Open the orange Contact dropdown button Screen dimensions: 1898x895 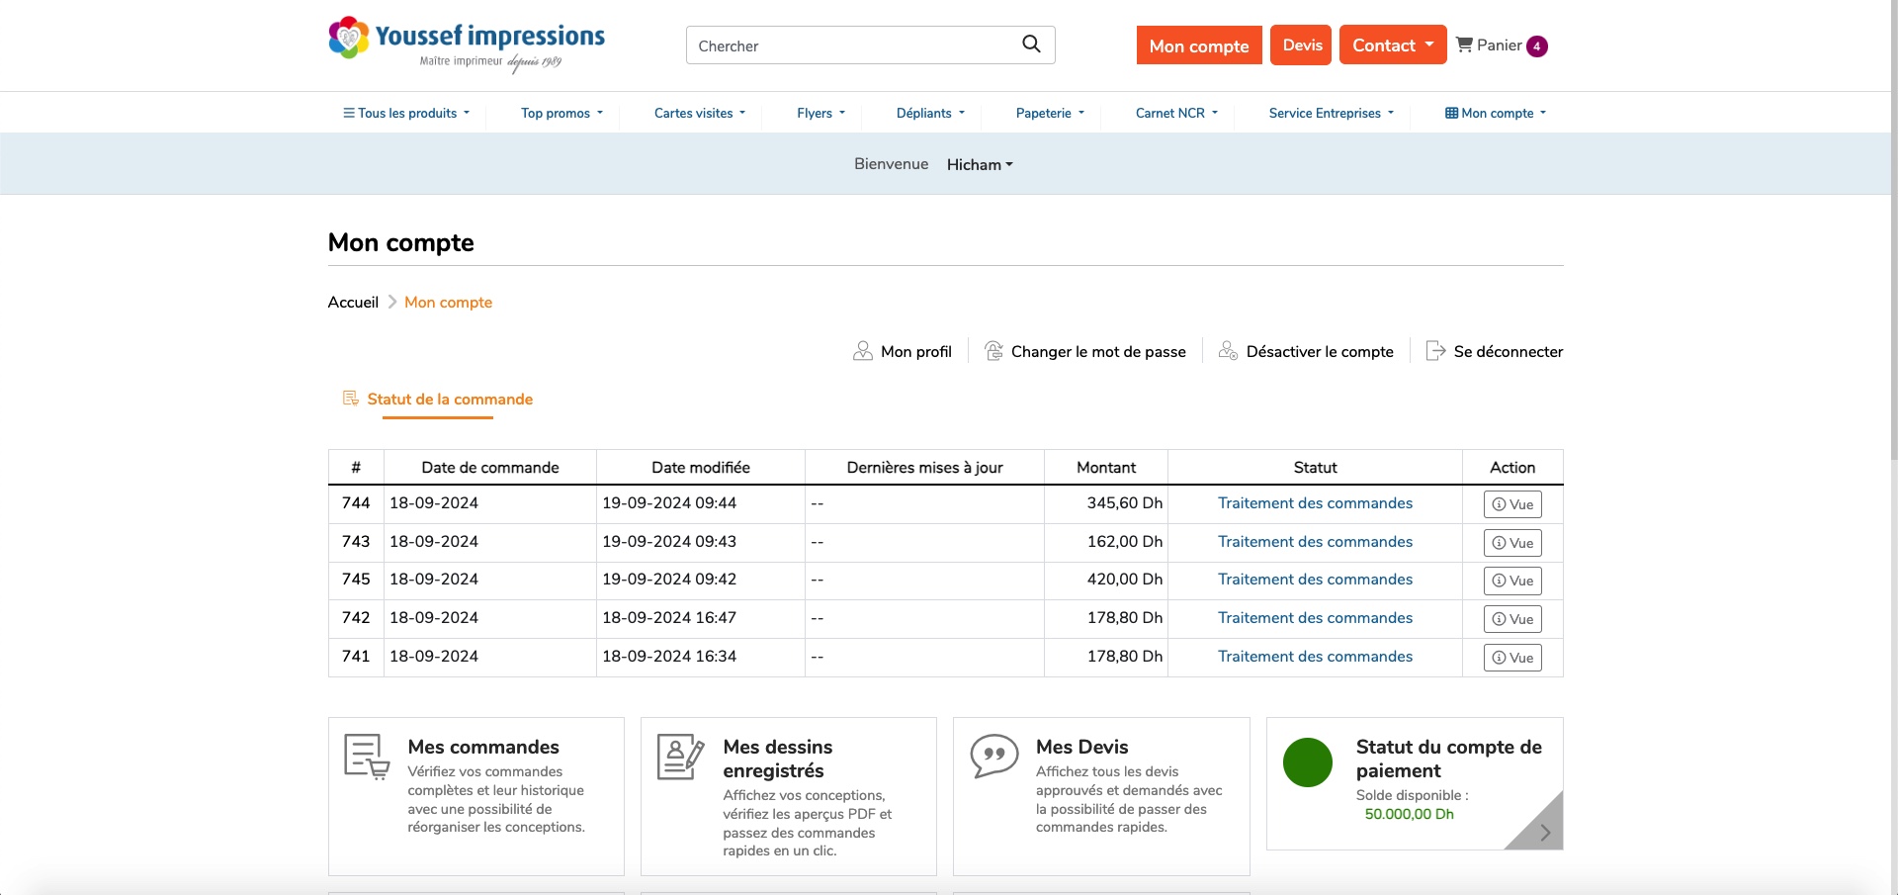click(1392, 45)
